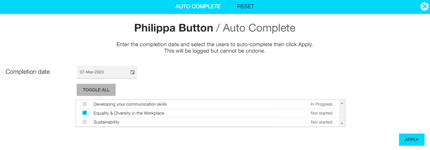Click the TOGGLE ALL button
Screen dimensions: 430x150
[96, 90]
